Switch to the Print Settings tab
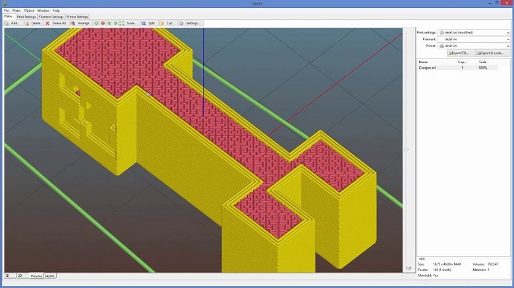Viewport: 514px width, 288px height. (26, 16)
